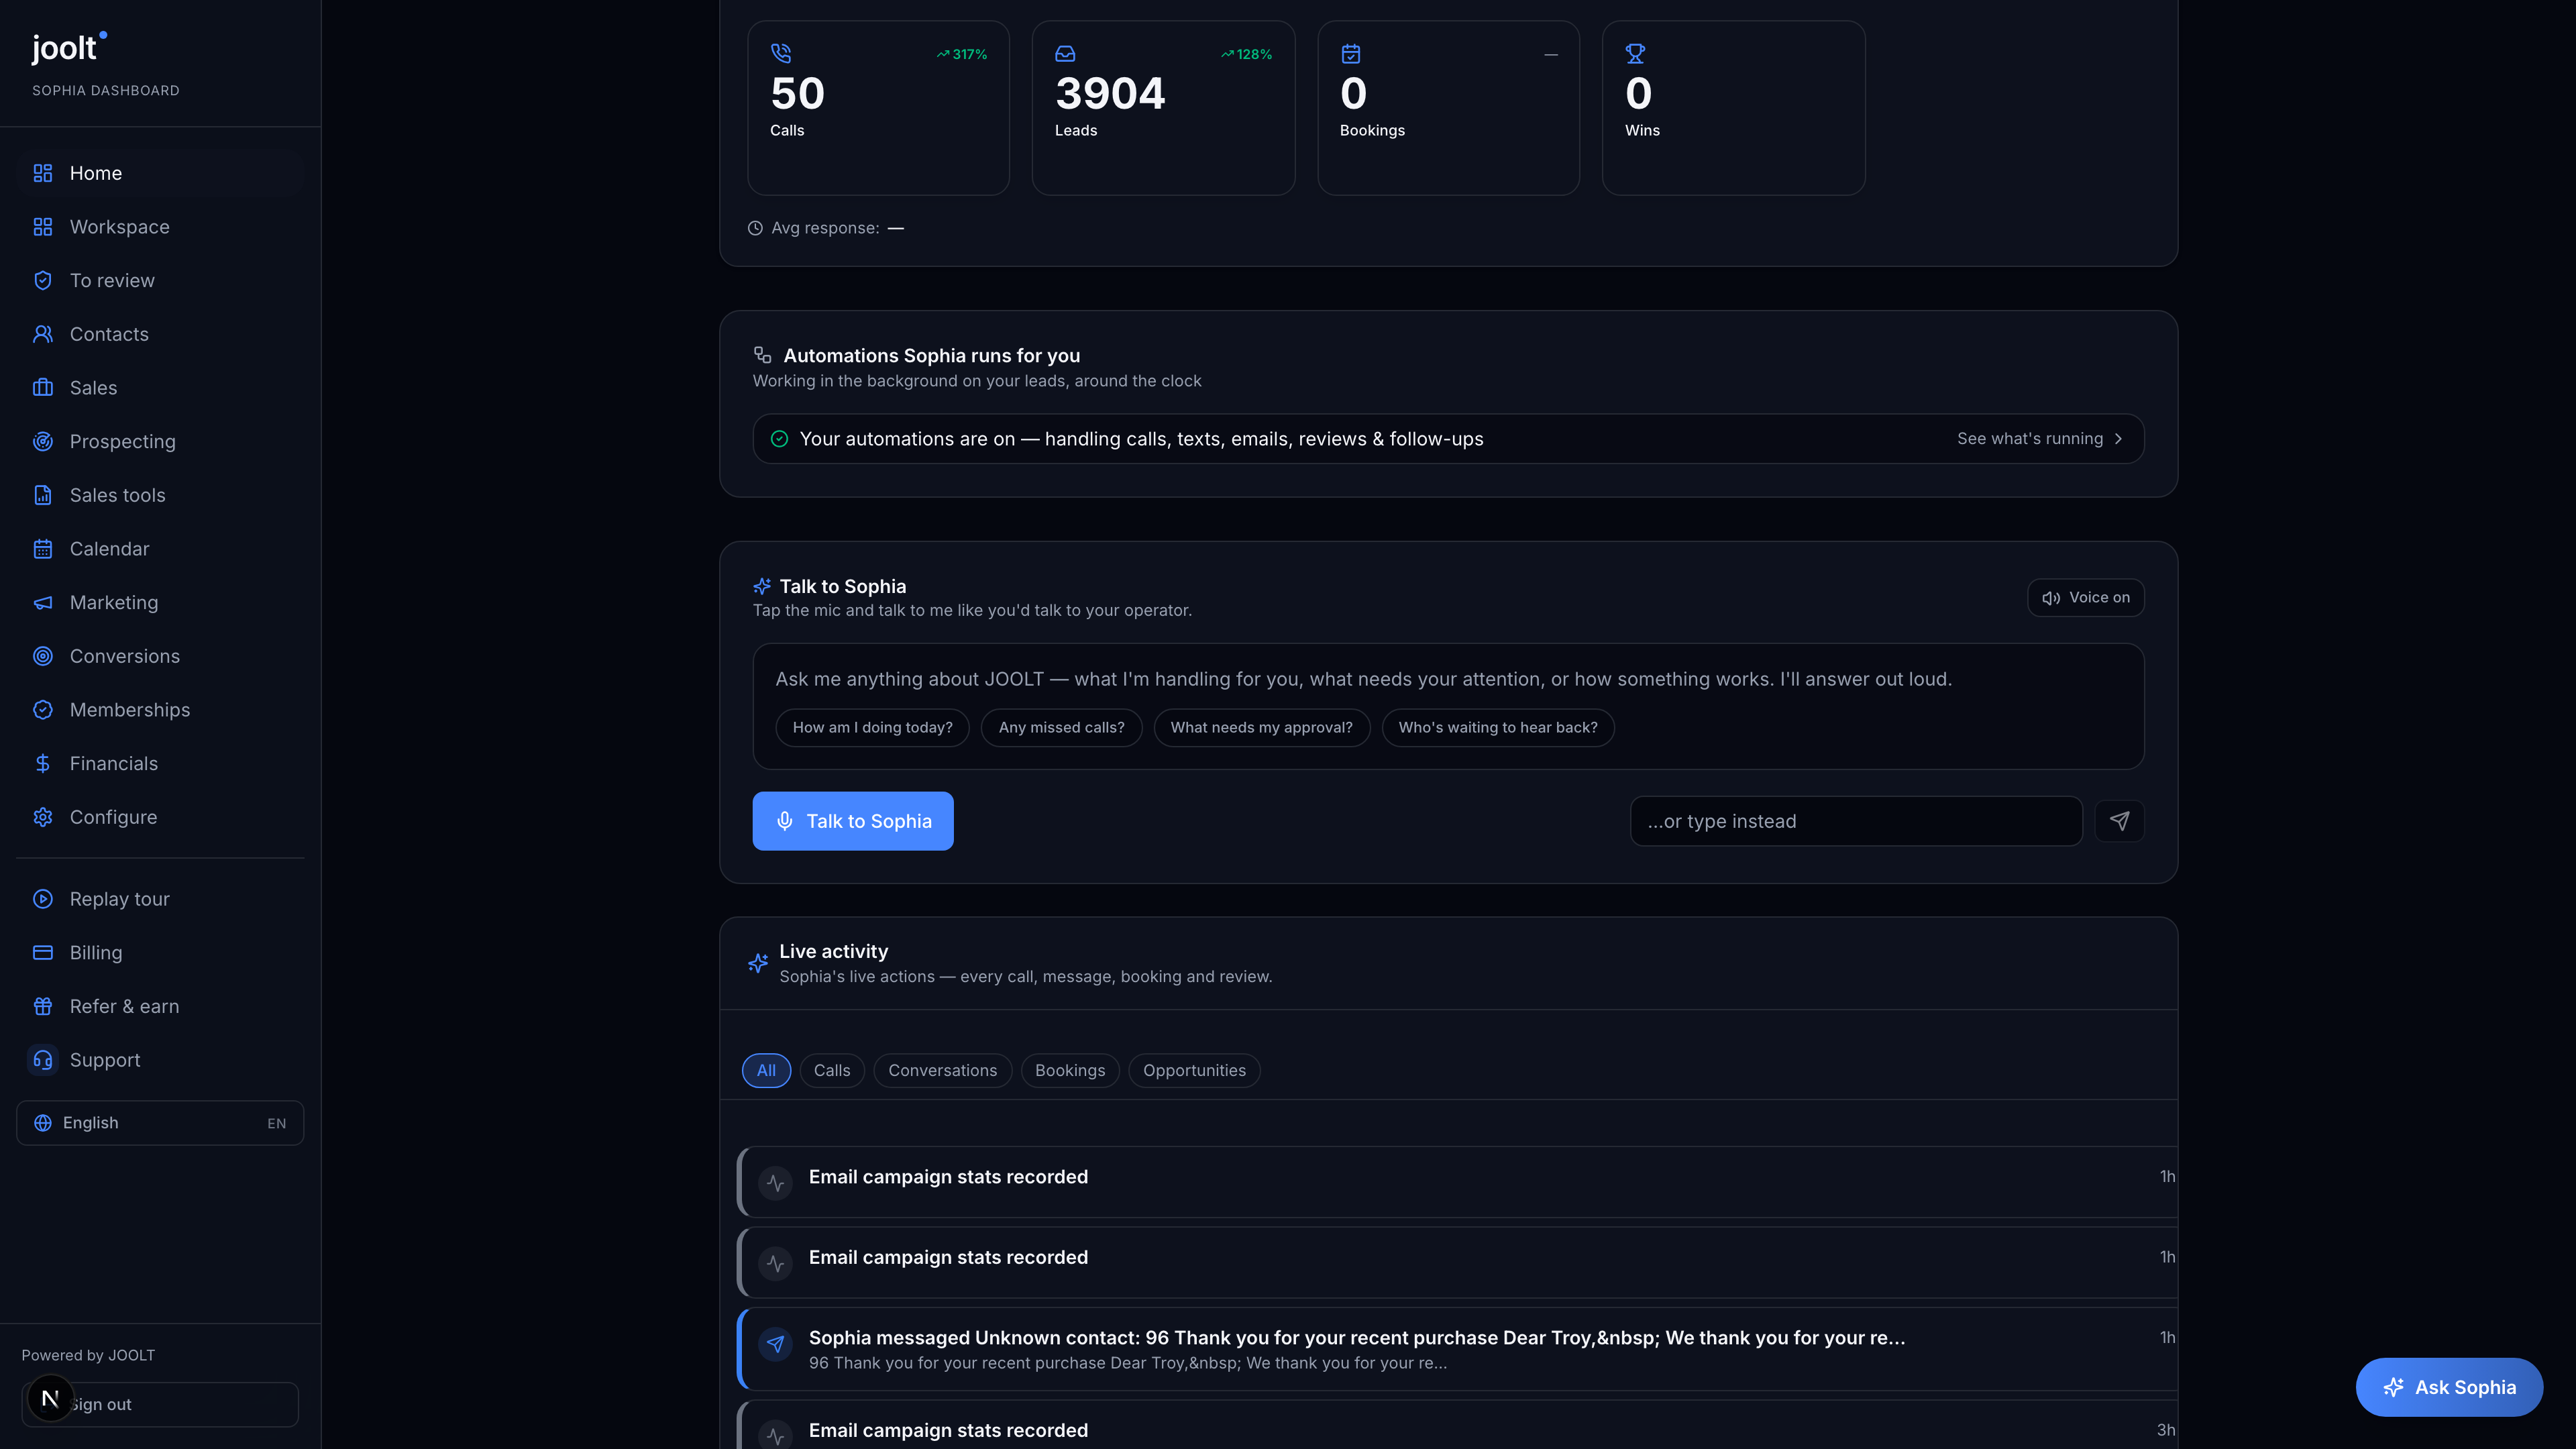Open Contacts people icon
The image size is (2576, 1449).
(x=43, y=334)
